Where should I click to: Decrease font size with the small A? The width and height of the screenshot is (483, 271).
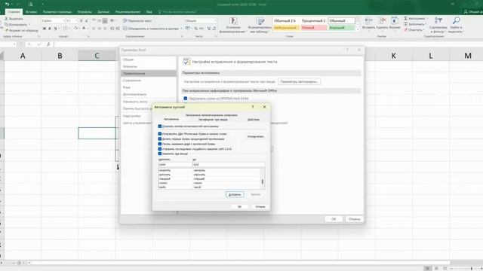point(86,21)
